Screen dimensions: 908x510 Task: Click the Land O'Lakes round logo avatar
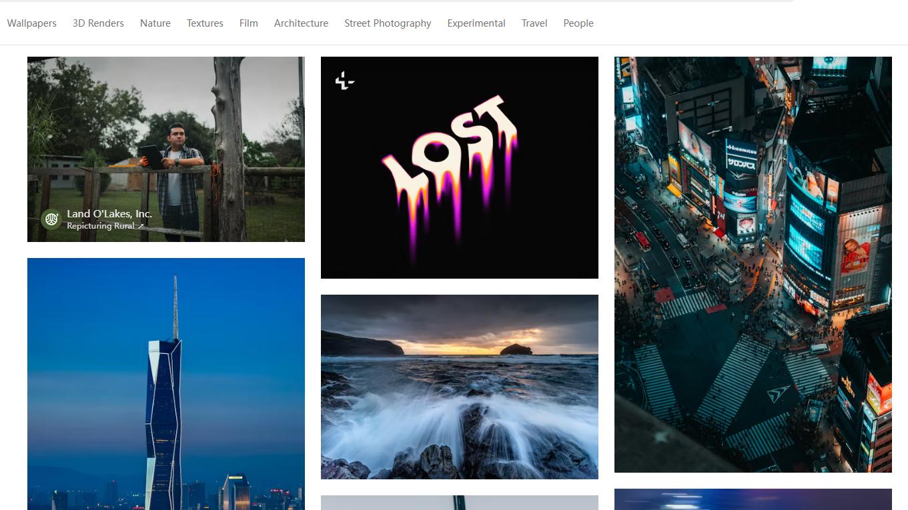pyautogui.click(x=51, y=219)
